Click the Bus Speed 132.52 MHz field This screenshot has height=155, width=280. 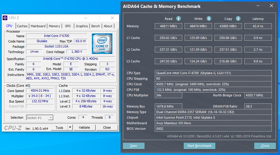click(x=40, y=101)
